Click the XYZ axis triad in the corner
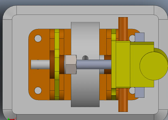 [x=12, y=119]
